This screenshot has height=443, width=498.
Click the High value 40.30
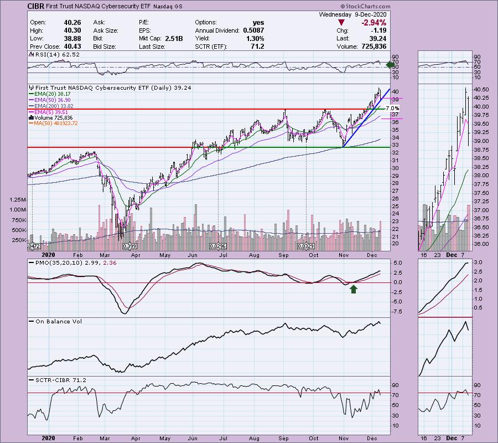tap(72, 30)
